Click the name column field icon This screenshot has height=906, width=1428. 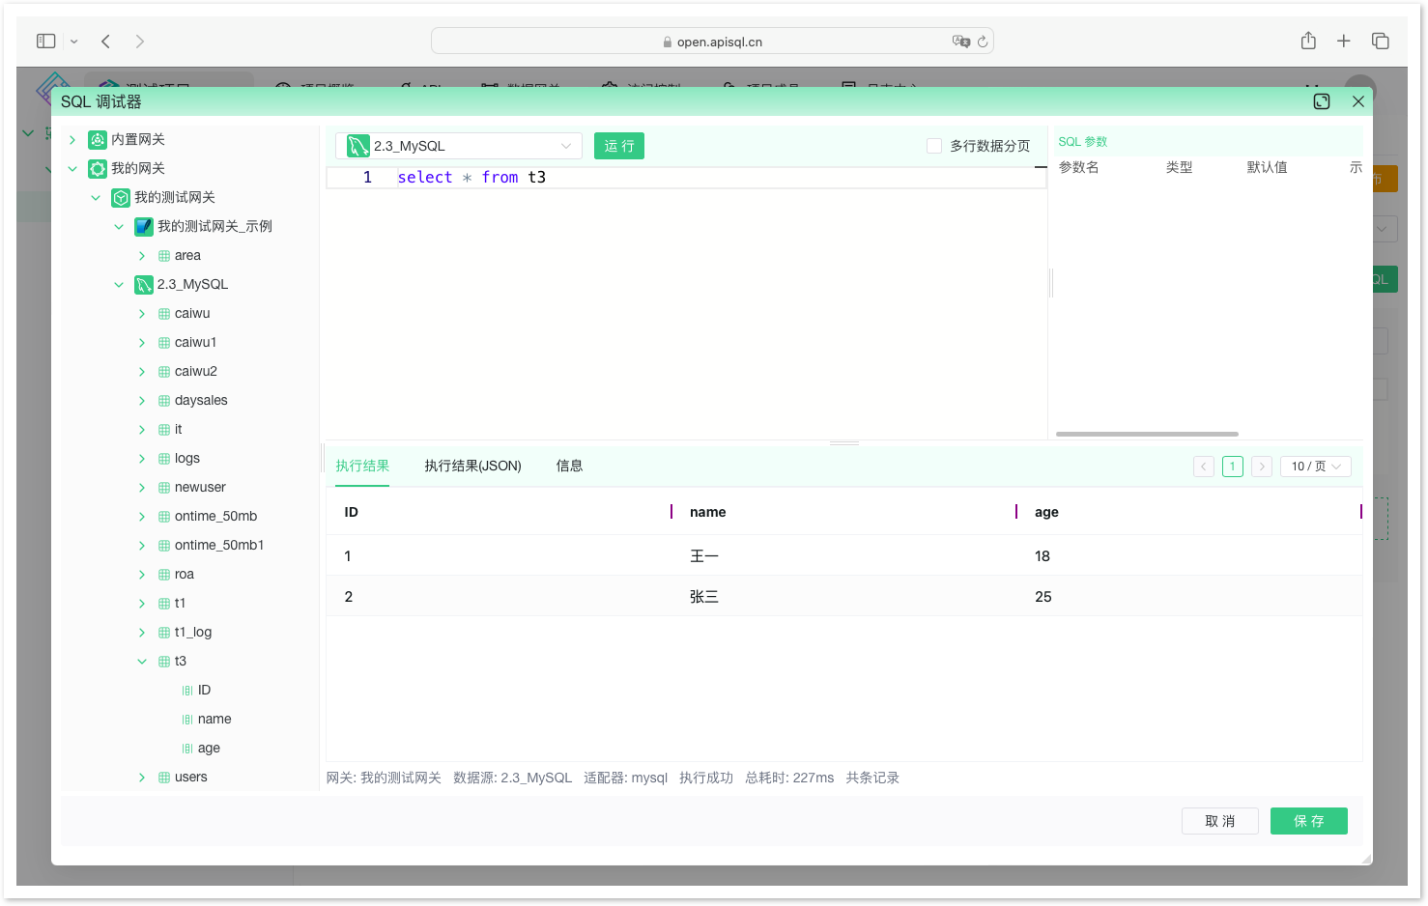click(x=187, y=720)
